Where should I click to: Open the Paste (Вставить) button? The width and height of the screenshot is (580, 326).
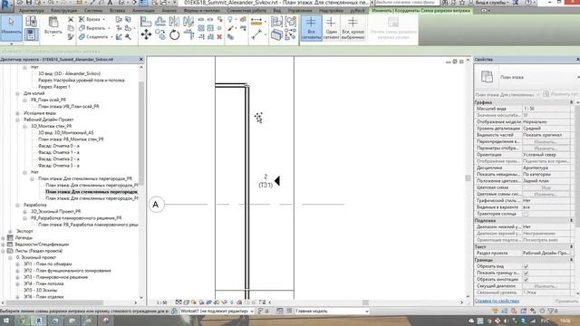(53, 26)
